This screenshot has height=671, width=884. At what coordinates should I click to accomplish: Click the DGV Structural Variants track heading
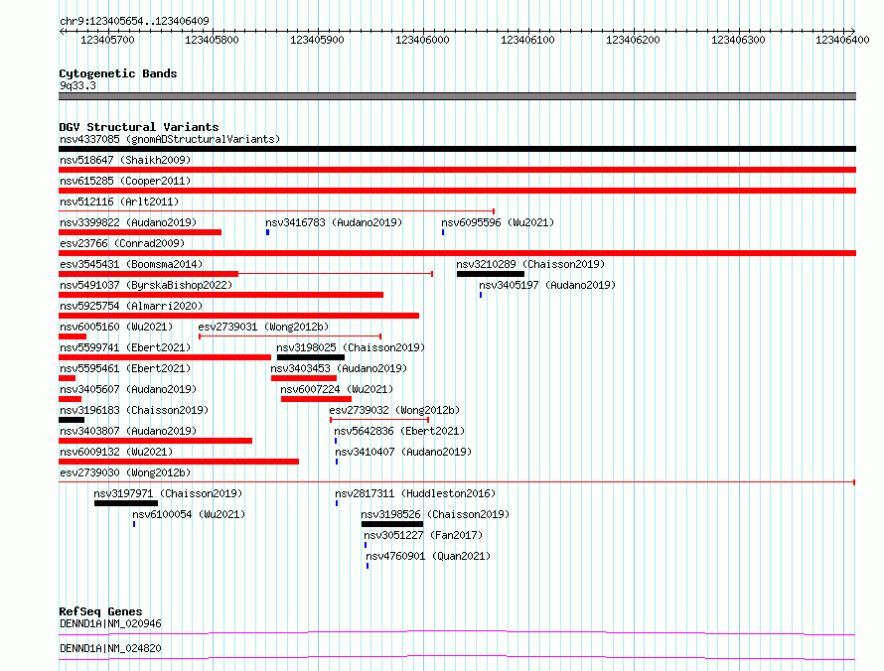tap(139, 127)
